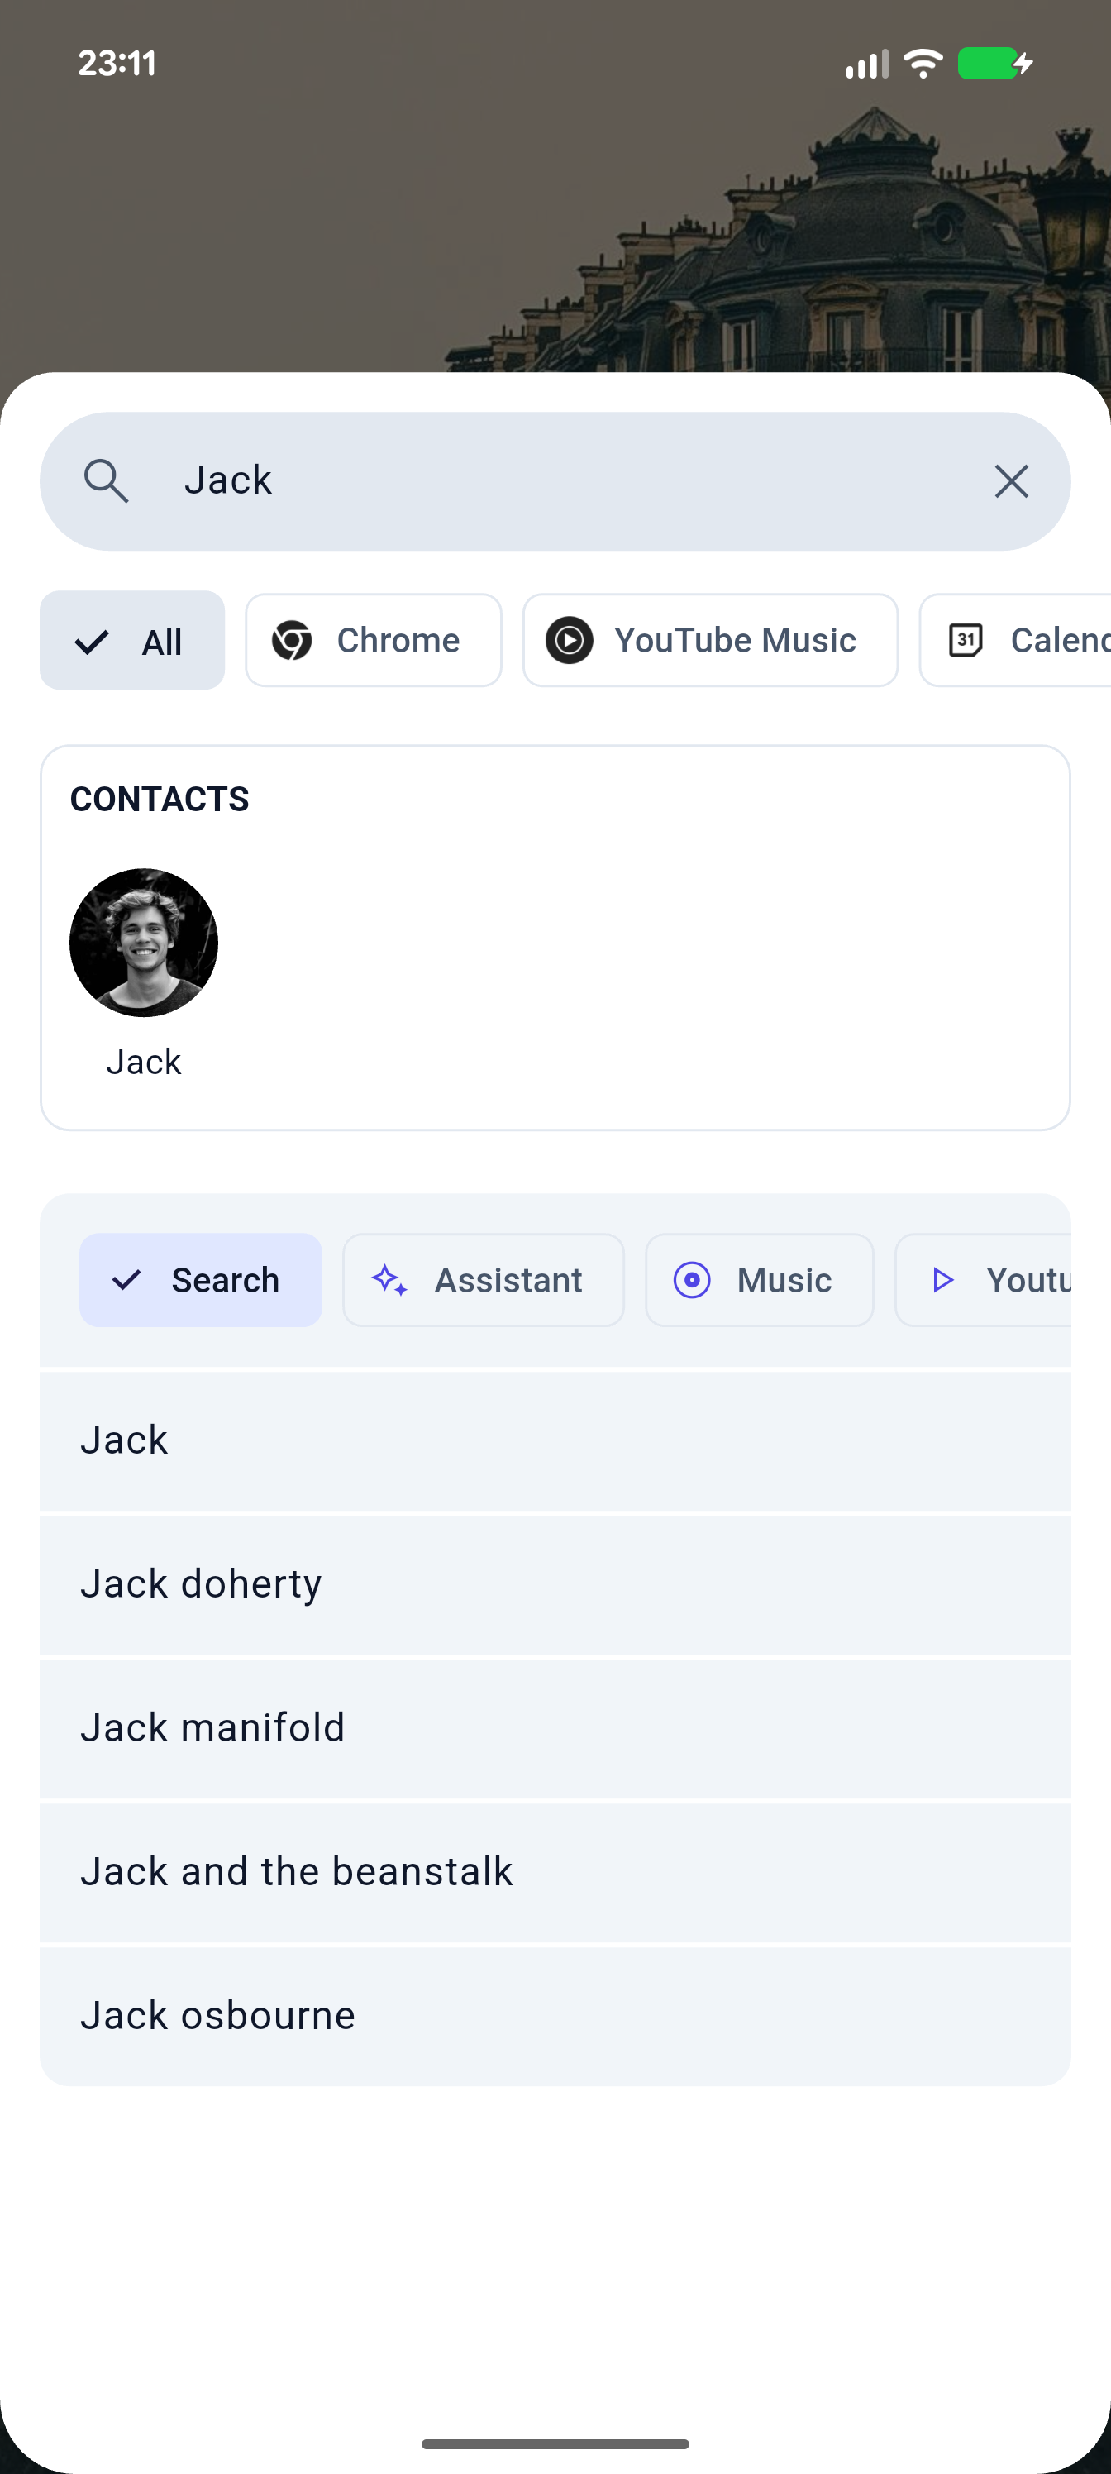
Task: Tap the magnifying glass search icon
Action: click(x=106, y=481)
